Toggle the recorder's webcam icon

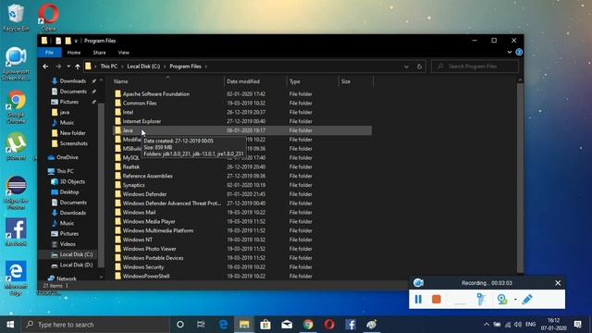pos(502,300)
